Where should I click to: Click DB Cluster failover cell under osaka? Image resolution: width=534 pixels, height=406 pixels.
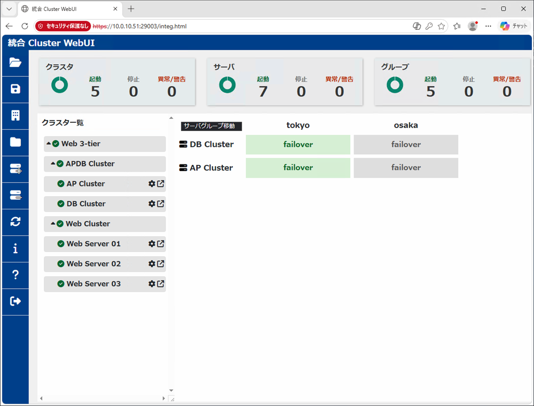pos(406,144)
